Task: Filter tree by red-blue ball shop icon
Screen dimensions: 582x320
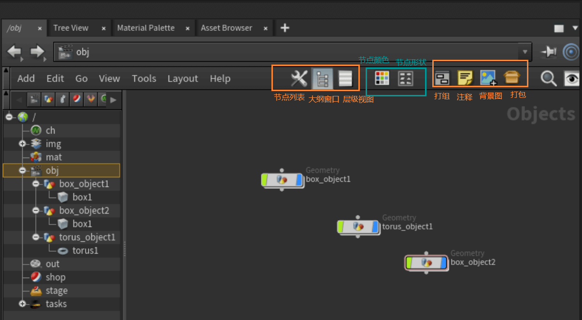Action: [x=77, y=100]
